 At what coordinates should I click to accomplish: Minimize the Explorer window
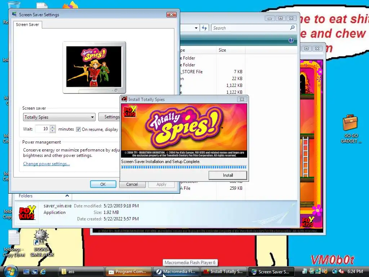coord(270,18)
